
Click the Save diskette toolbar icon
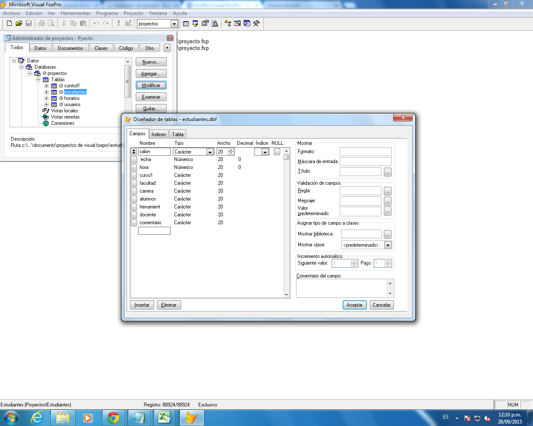click(29, 24)
